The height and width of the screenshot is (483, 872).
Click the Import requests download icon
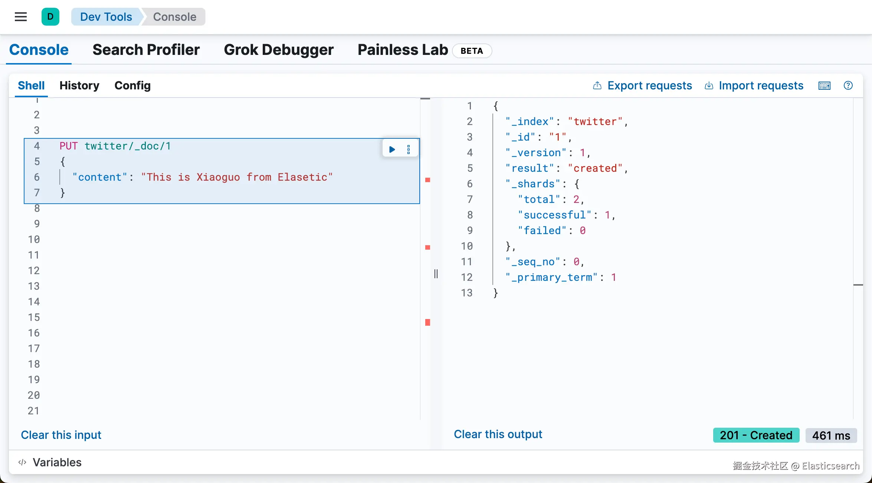(709, 86)
